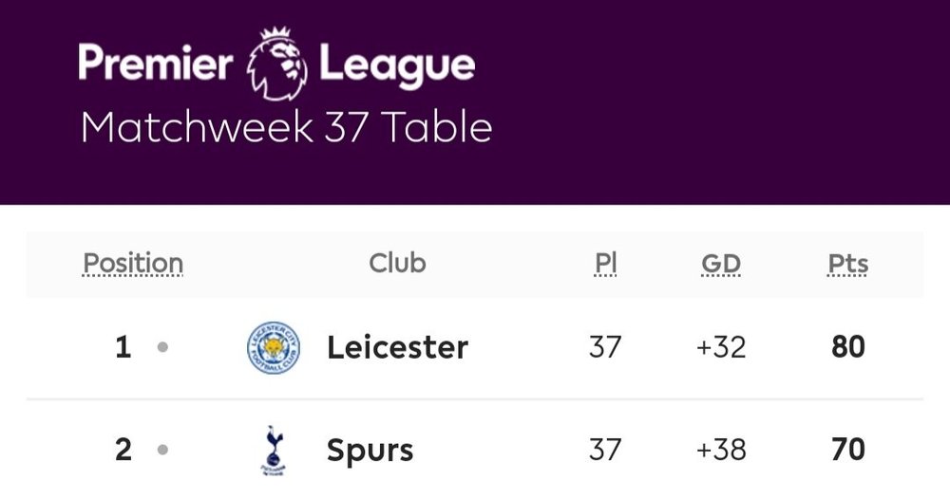Select Spurs' 70 points value
The image size is (950, 498).
click(x=848, y=450)
